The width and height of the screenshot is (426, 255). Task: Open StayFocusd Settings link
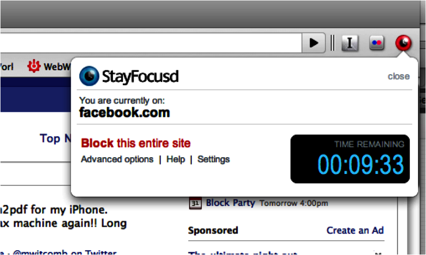(x=214, y=159)
